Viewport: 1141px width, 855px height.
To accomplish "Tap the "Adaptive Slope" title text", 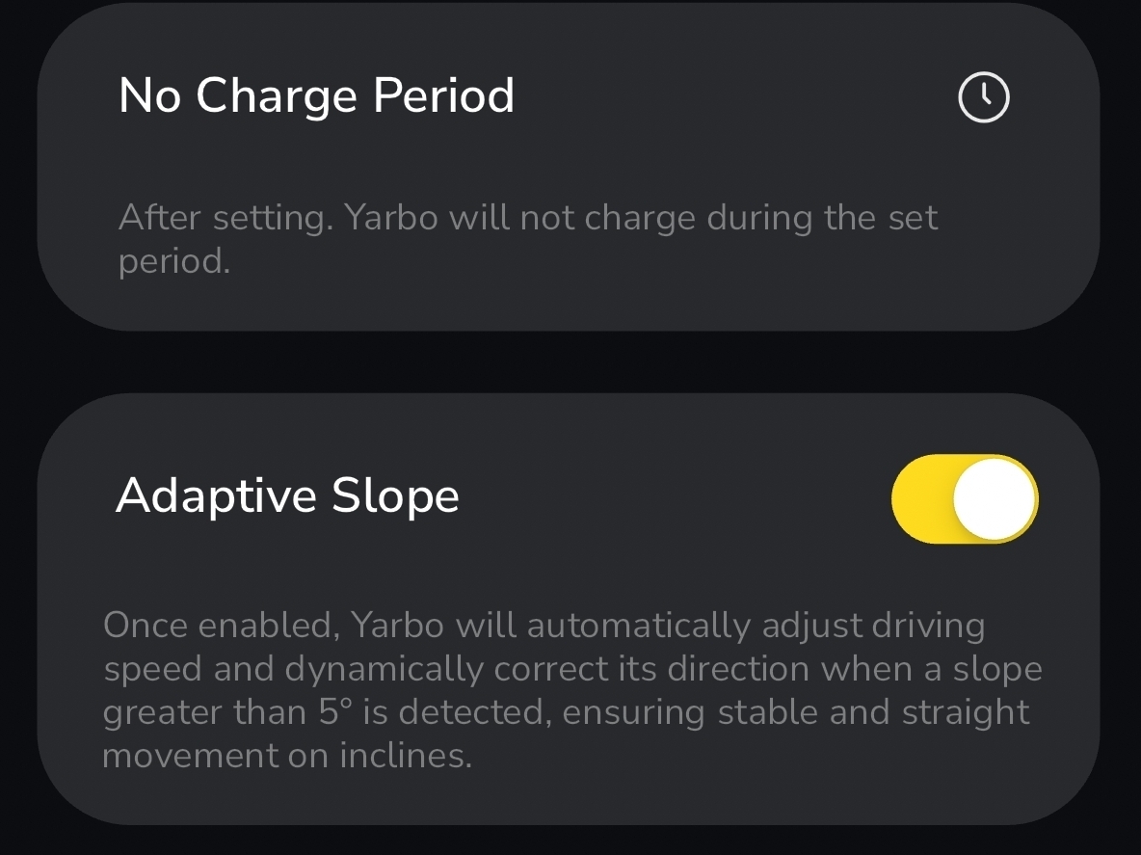I will [x=287, y=495].
